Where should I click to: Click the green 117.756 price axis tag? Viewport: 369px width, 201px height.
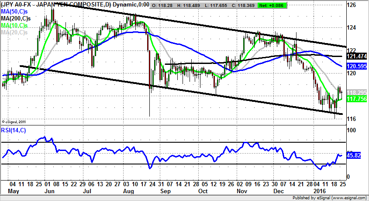[355, 99]
